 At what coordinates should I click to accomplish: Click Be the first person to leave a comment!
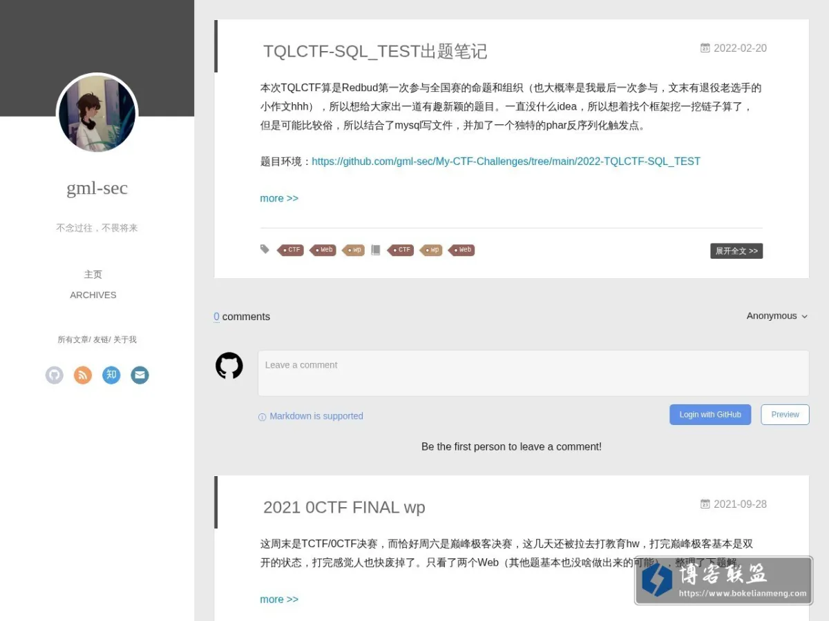[511, 447]
